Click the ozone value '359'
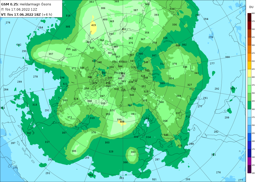Screen dimensions: 257x182 point(179,96)
